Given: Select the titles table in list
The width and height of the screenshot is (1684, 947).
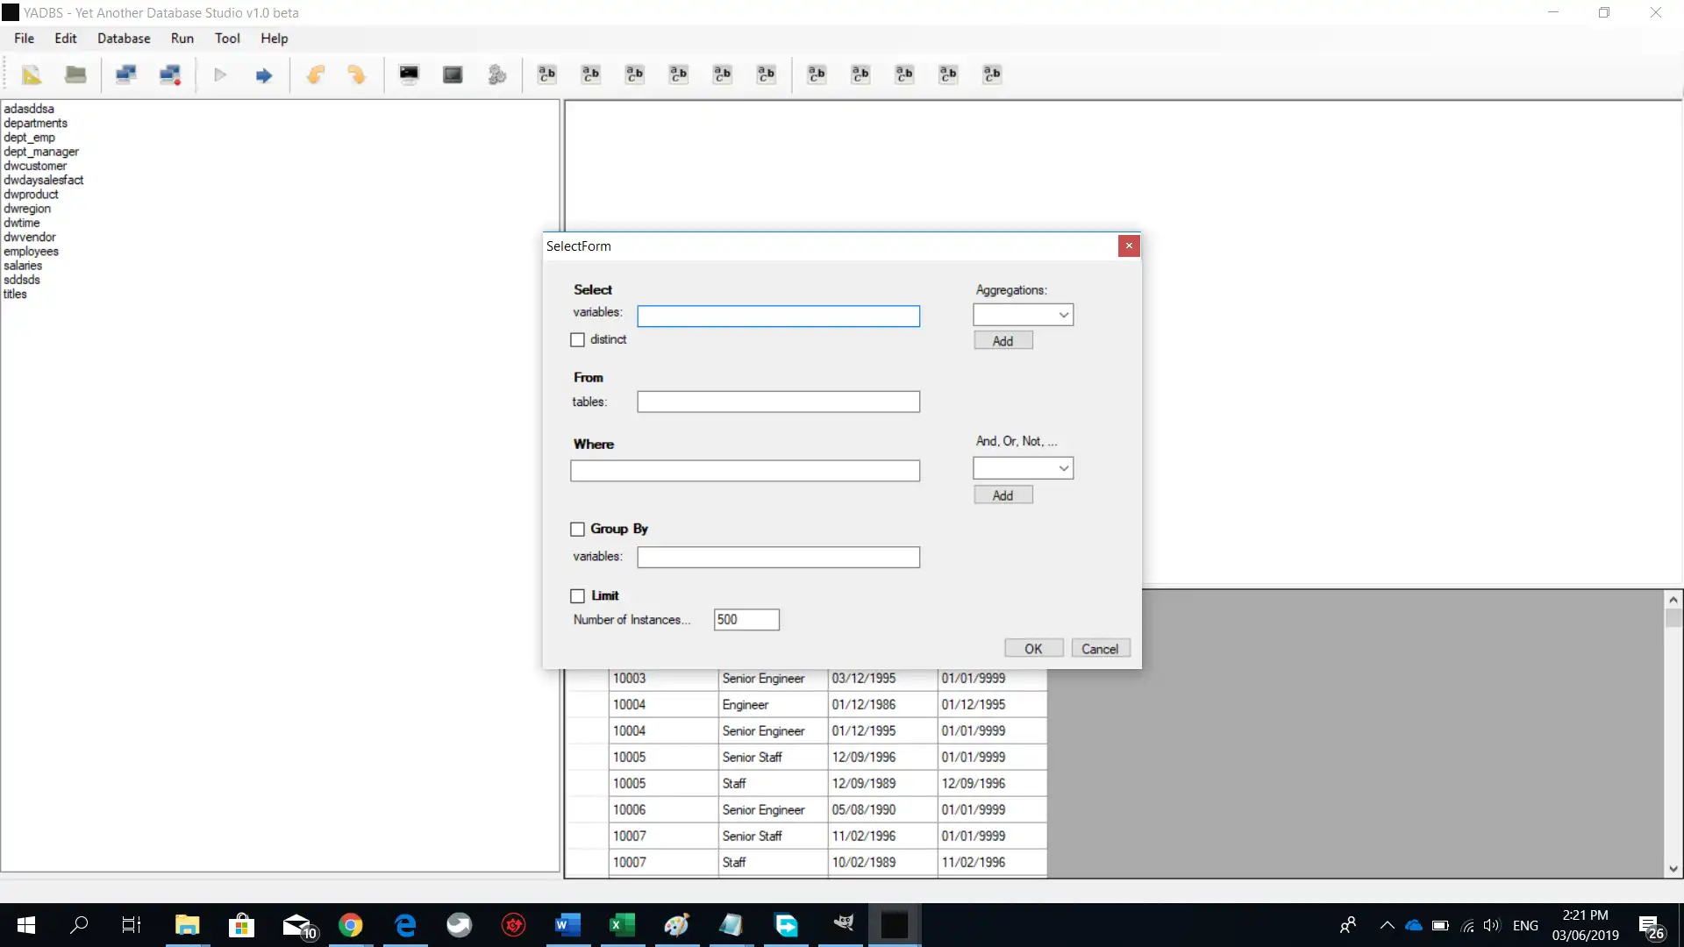Looking at the screenshot, I should click(15, 295).
